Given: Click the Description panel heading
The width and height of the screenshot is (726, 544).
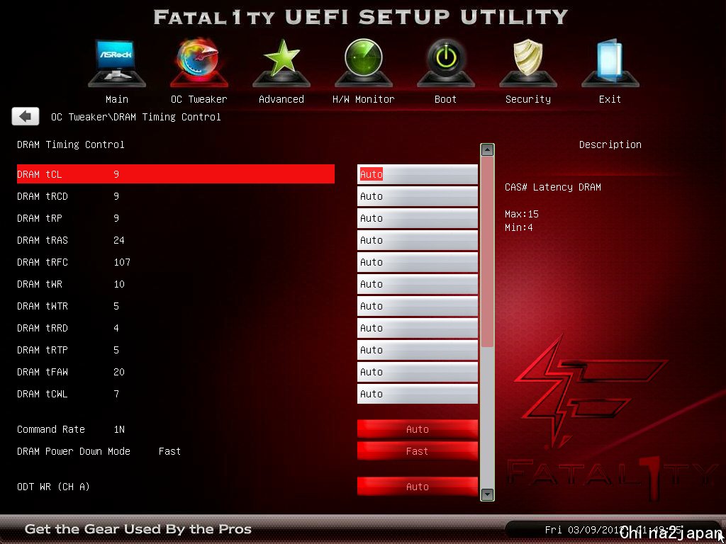Looking at the screenshot, I should [610, 144].
